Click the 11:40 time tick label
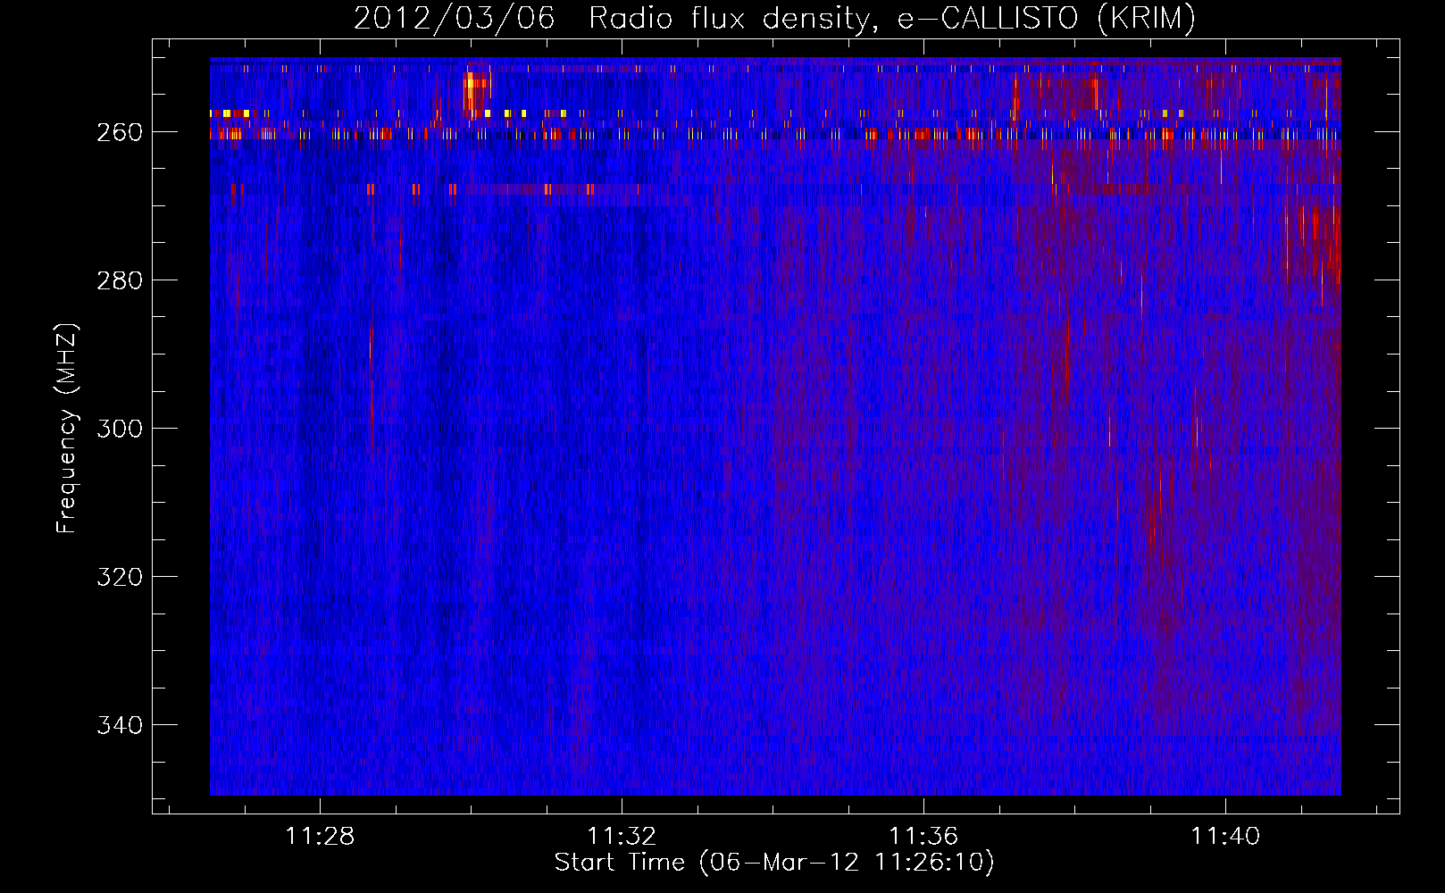1445x893 pixels. pos(1225,837)
